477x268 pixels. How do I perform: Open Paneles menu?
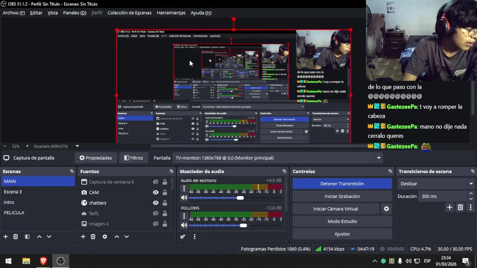(x=75, y=13)
